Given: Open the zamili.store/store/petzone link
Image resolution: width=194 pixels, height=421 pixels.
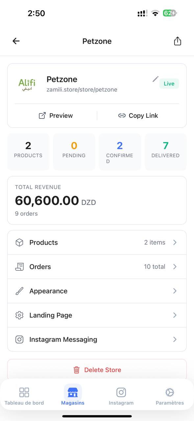Looking at the screenshot, I should pos(82,89).
